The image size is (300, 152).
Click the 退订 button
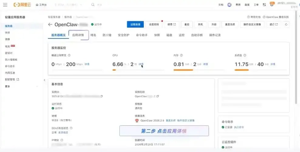[274, 24]
